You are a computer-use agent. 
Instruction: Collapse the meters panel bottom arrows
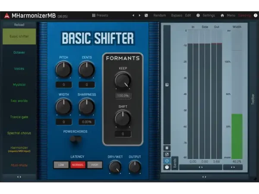click(x=204, y=177)
